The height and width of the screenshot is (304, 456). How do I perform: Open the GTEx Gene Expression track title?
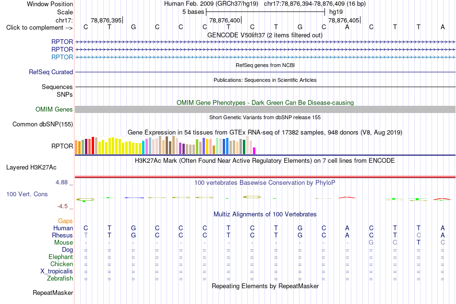265,133
